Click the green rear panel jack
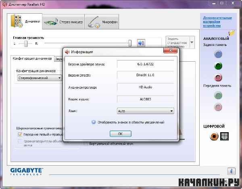The width and height of the screenshot is (242, 189). (x=218, y=66)
